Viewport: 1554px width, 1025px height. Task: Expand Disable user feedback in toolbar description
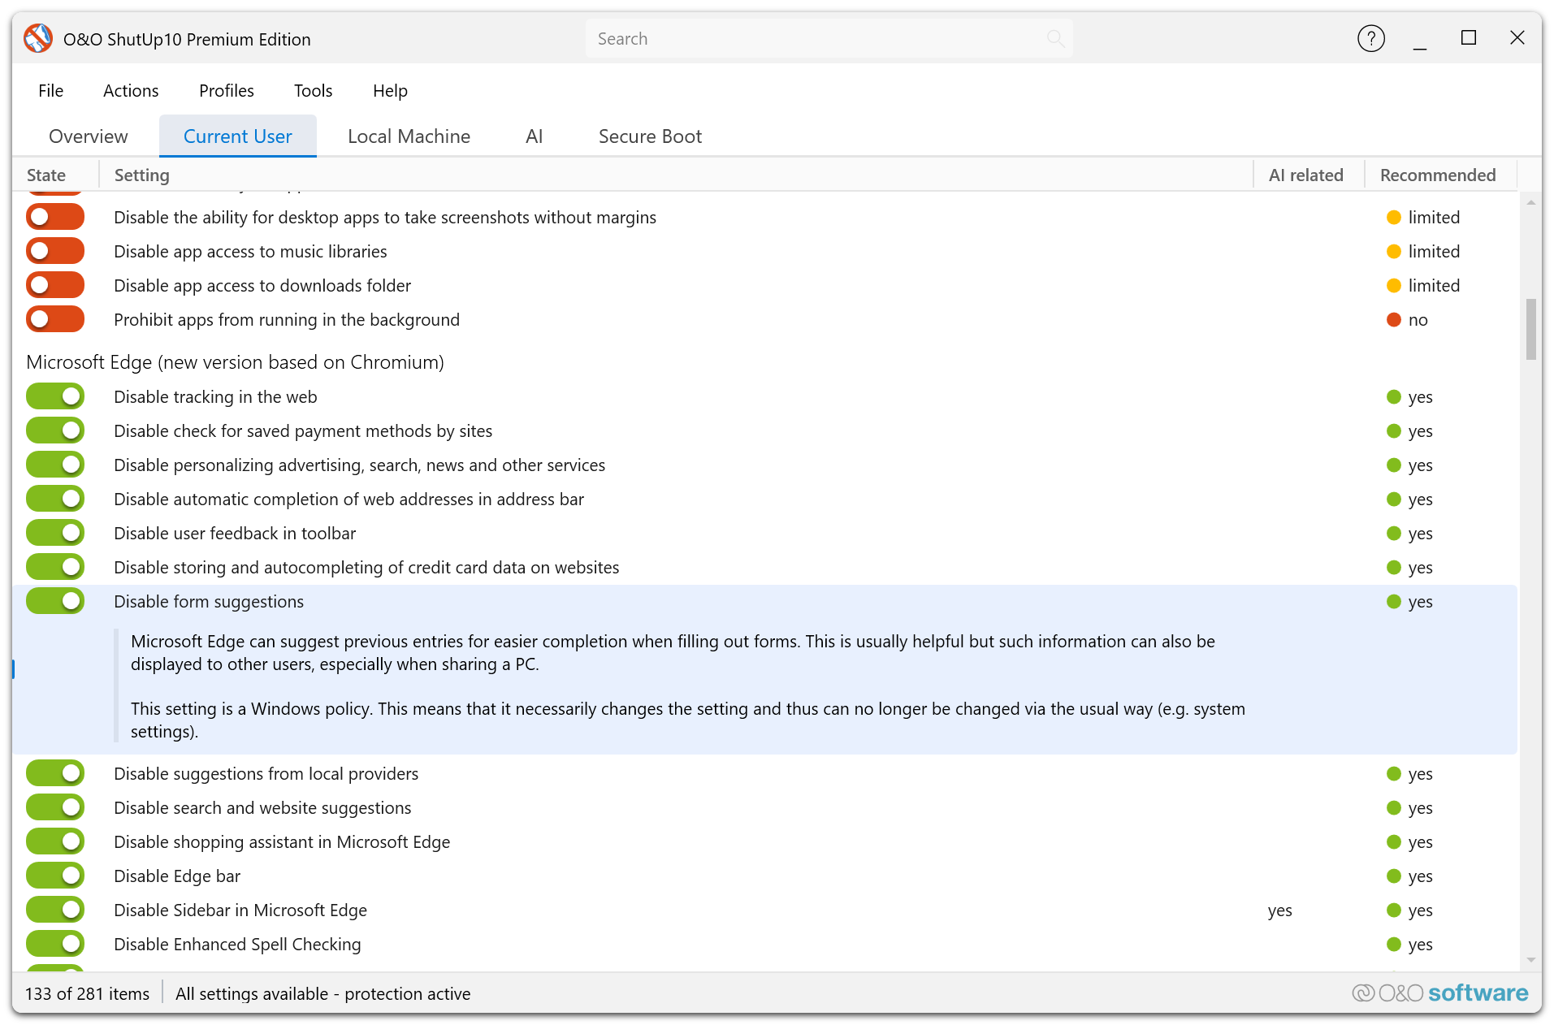click(x=235, y=534)
